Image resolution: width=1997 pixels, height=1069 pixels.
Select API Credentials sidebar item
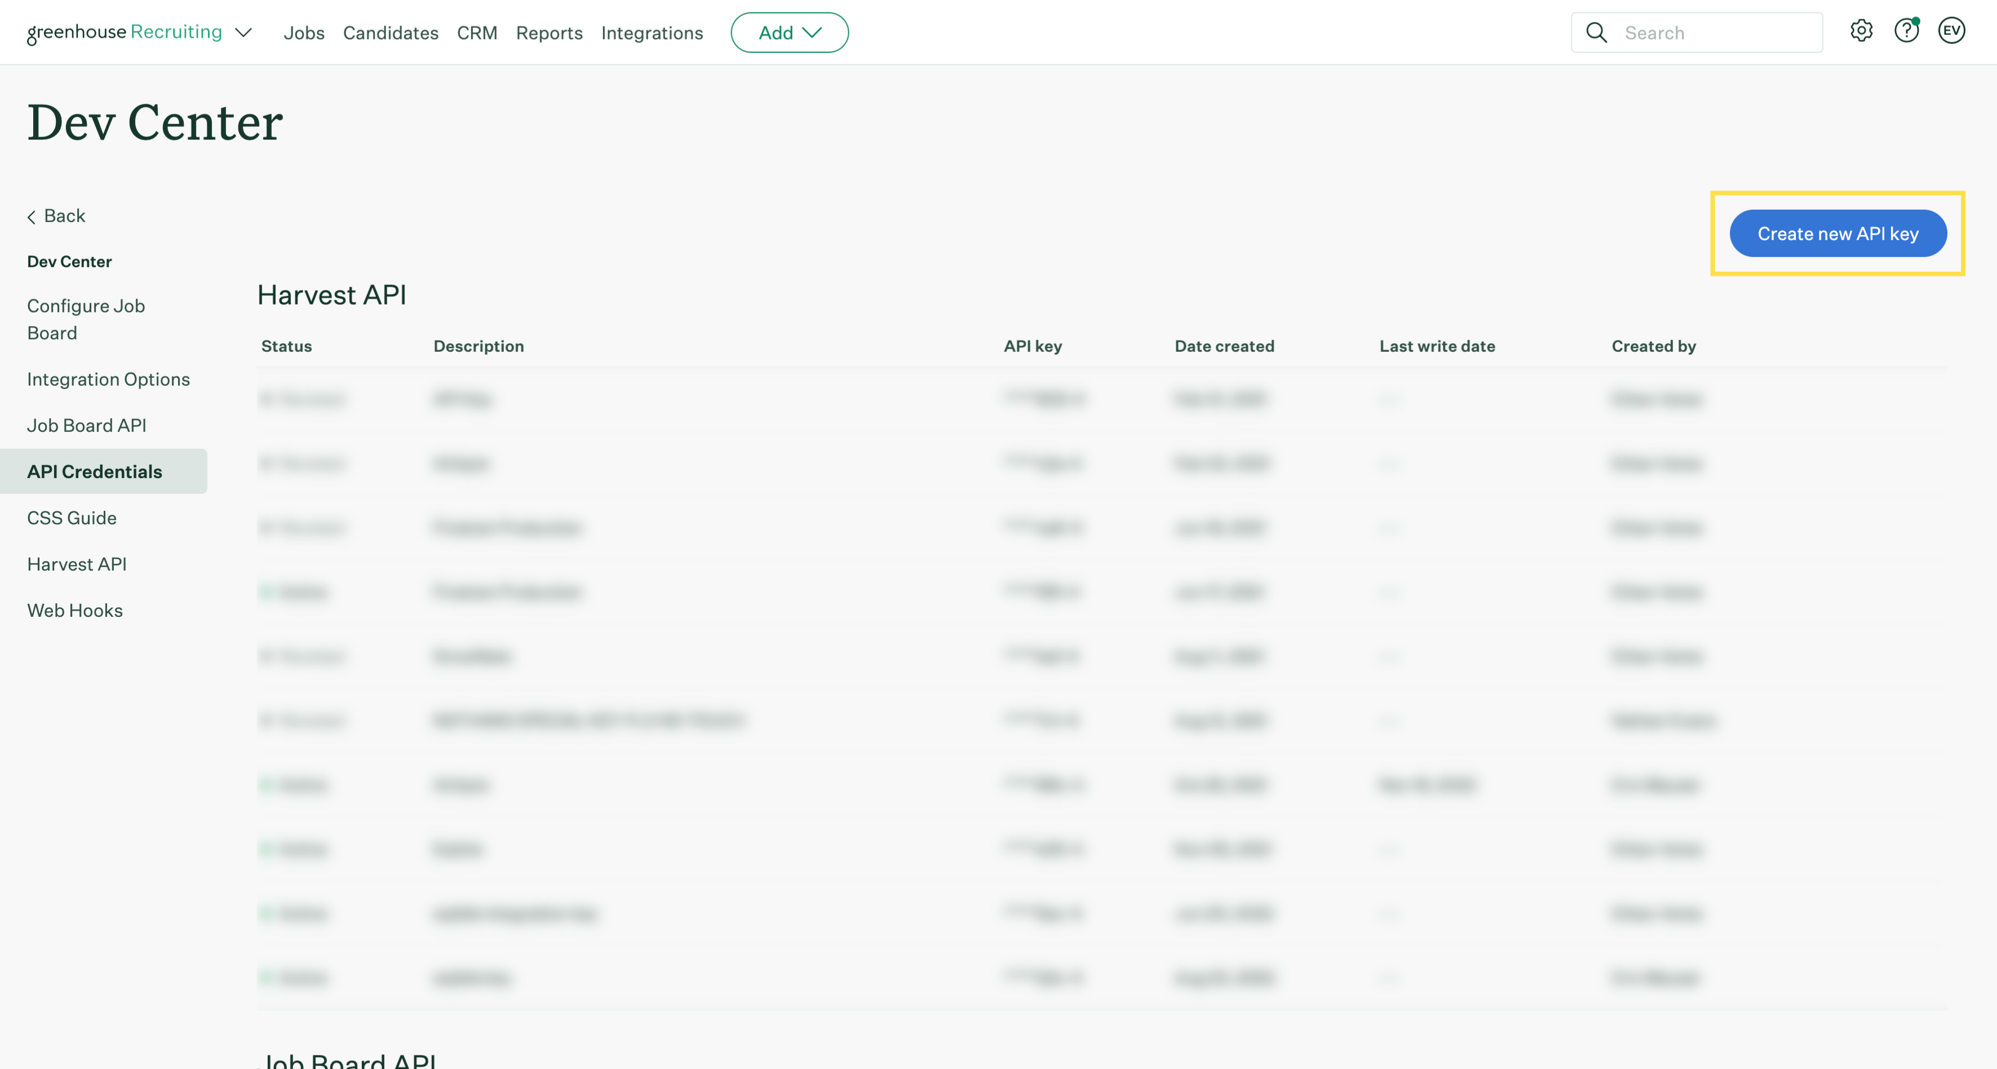point(95,471)
